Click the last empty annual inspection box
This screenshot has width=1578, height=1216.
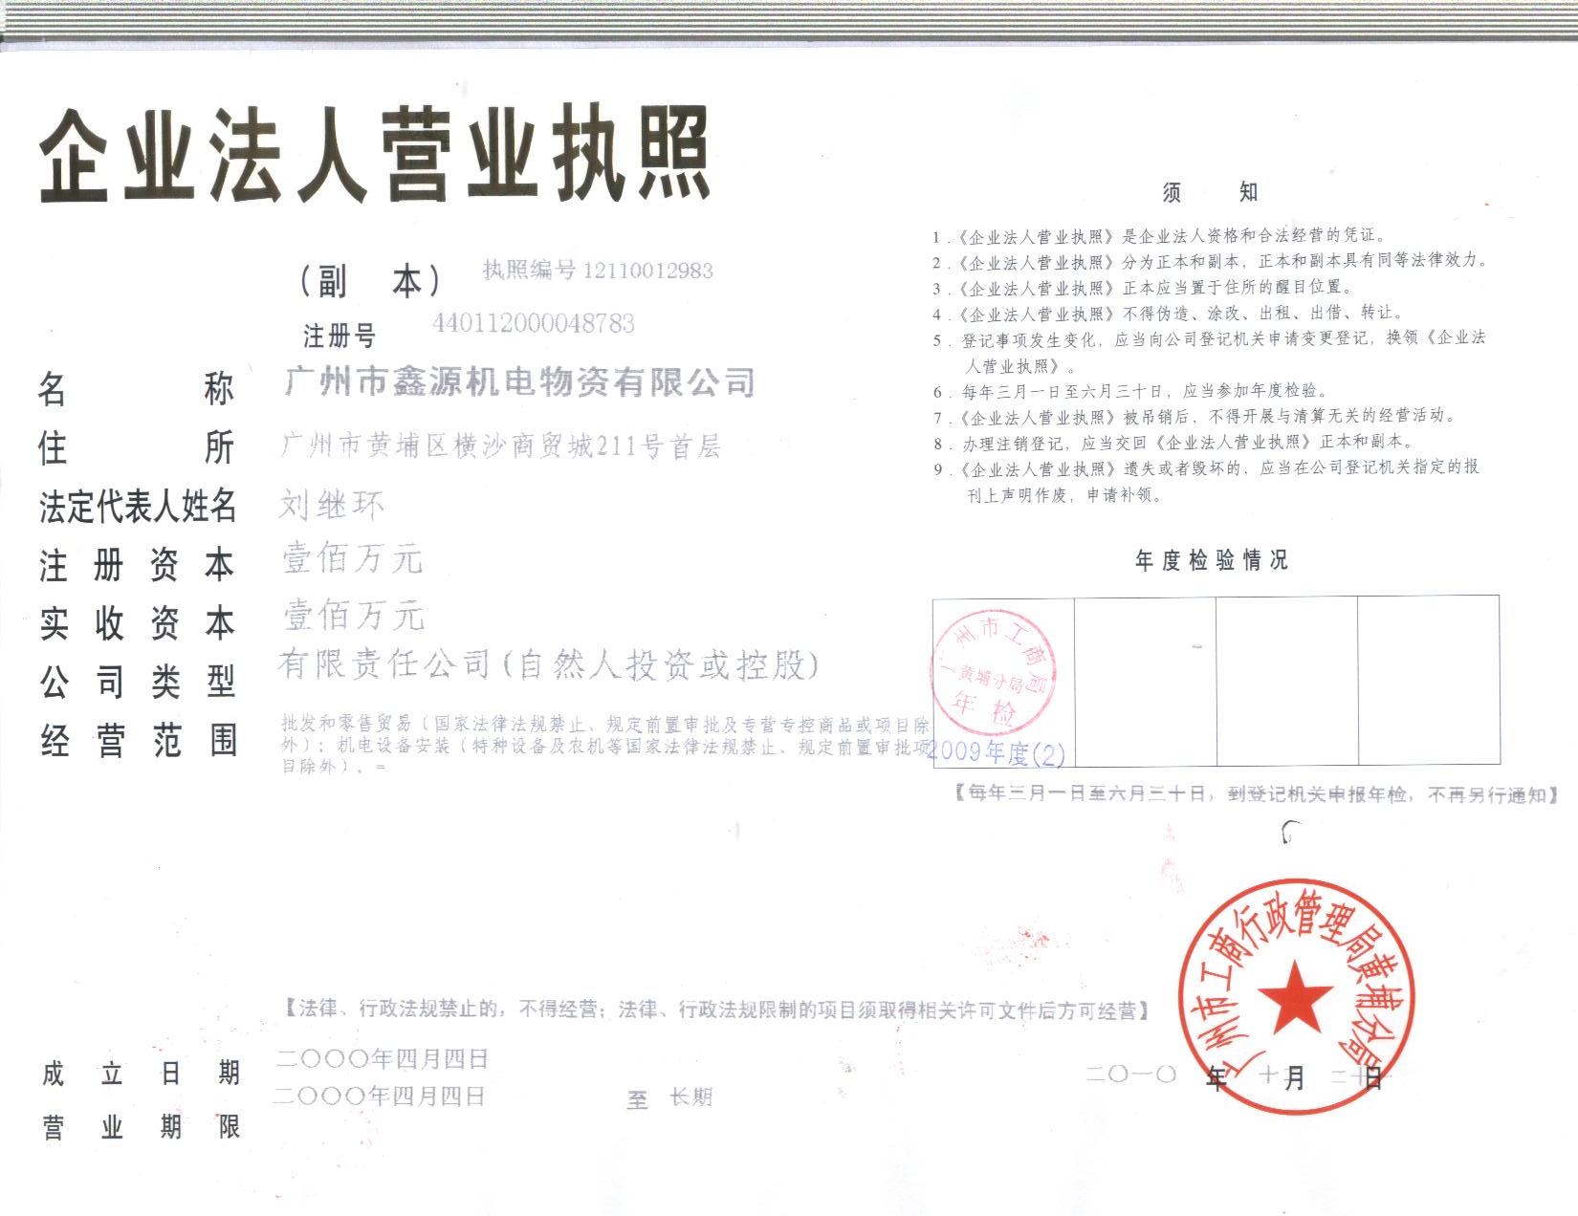pos(1428,681)
